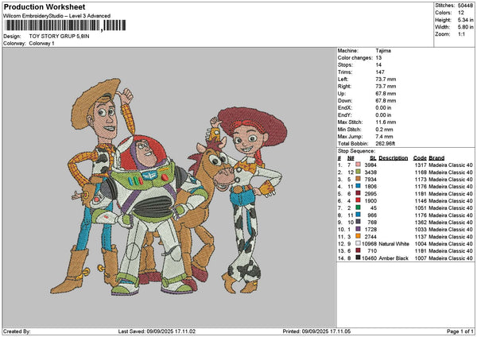This screenshot has width=477, height=337.
Task: Select the Max Jump value '7.4 mm'
Action: [384, 136]
